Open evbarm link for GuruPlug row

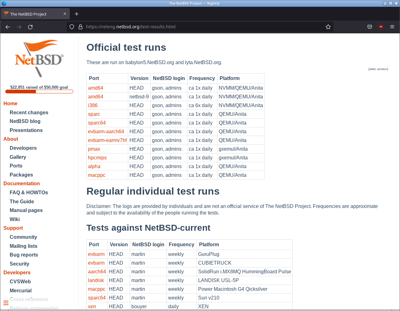[x=96, y=254]
